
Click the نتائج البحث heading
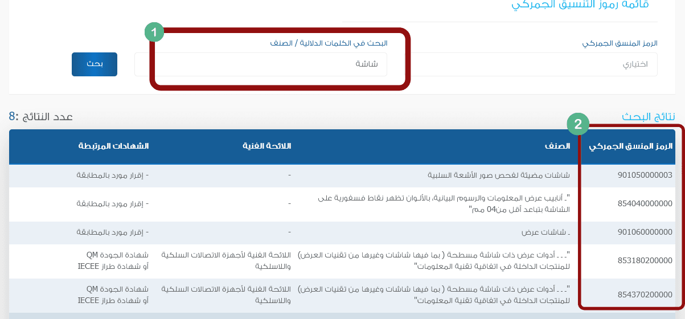648,116
